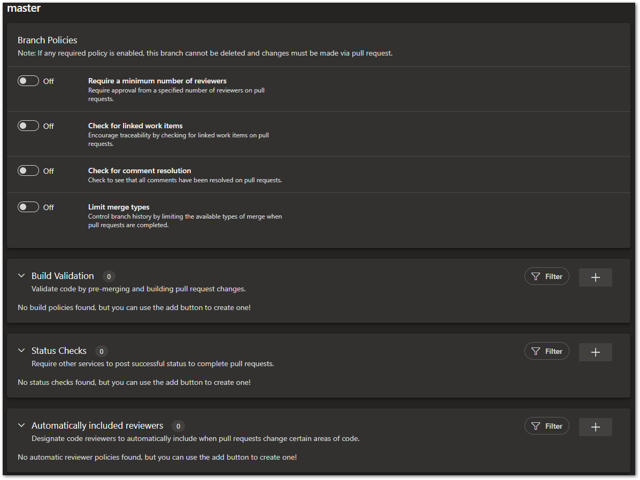Click the Build Validation count badge
640x480 pixels.
pyautogui.click(x=109, y=276)
